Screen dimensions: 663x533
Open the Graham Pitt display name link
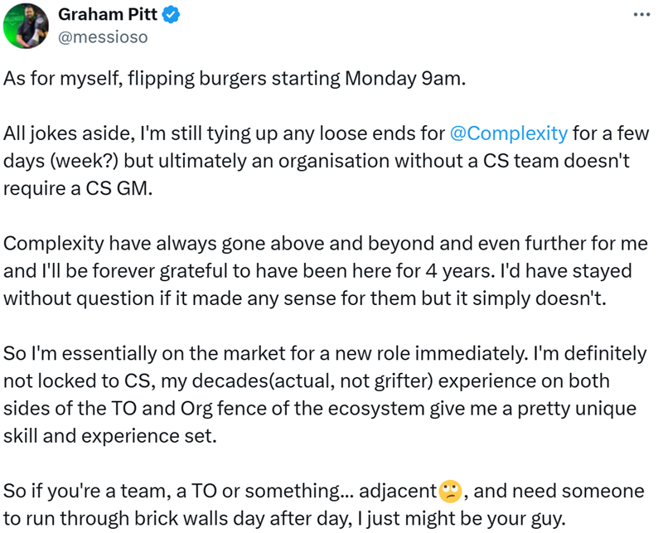tap(108, 15)
